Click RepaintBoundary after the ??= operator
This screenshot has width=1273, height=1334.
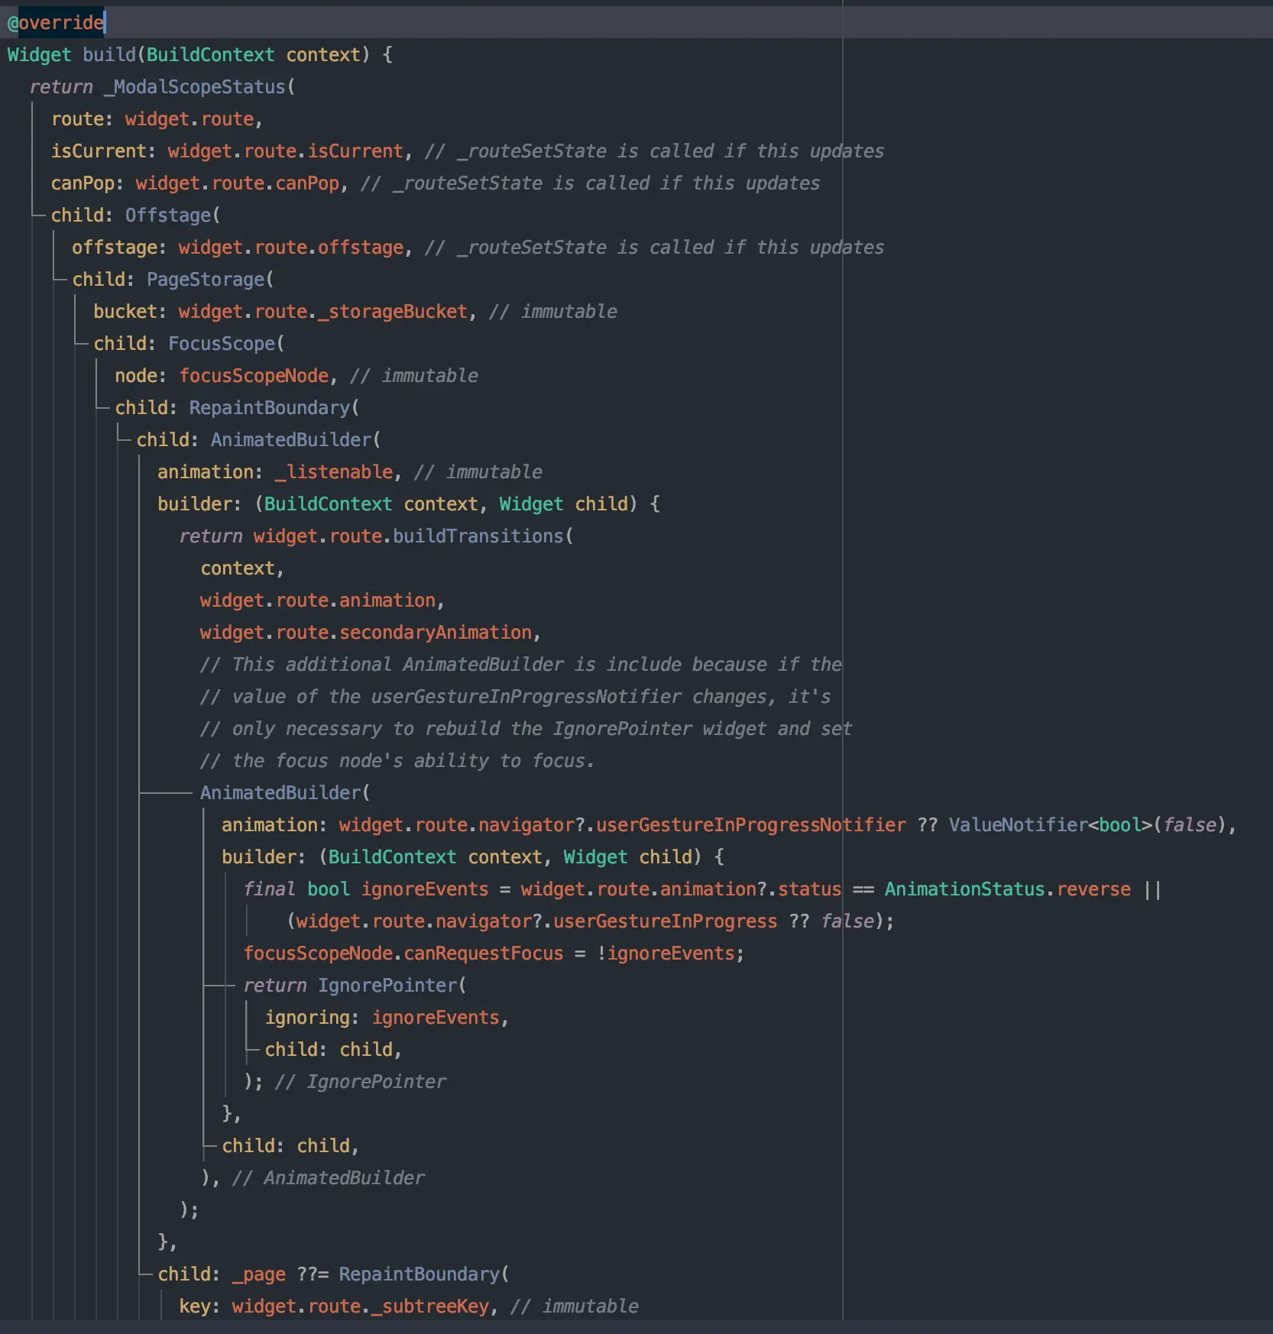pyautogui.click(x=419, y=1274)
